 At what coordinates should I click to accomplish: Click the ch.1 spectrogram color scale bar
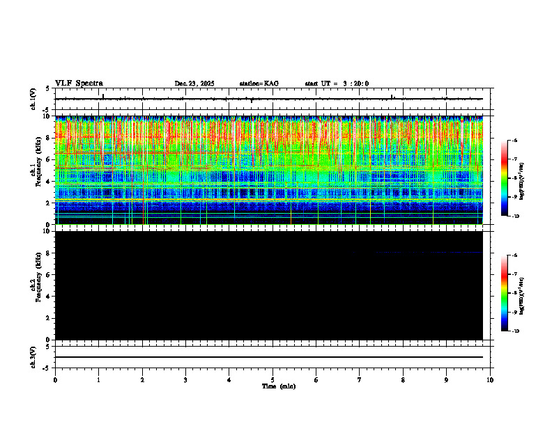tap(504, 178)
